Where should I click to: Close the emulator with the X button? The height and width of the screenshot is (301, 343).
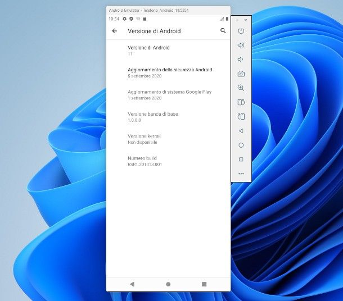(246, 20)
